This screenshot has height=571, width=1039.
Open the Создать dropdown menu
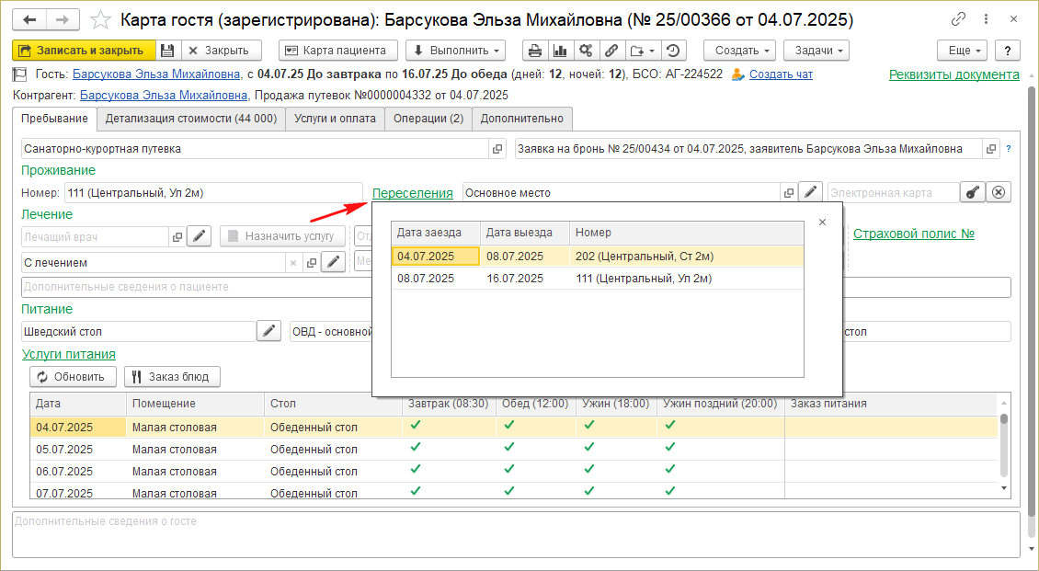point(739,51)
